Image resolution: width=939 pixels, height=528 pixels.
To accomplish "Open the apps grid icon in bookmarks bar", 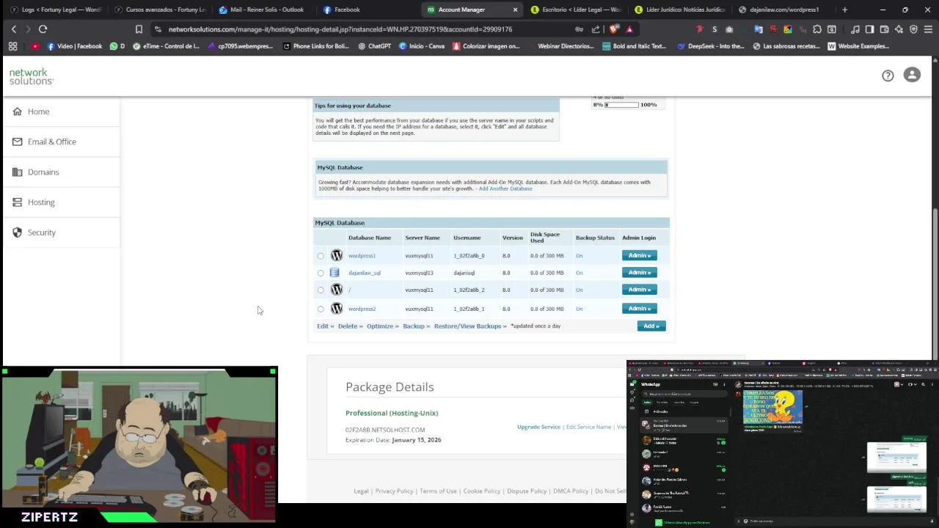I will tap(12, 46).
